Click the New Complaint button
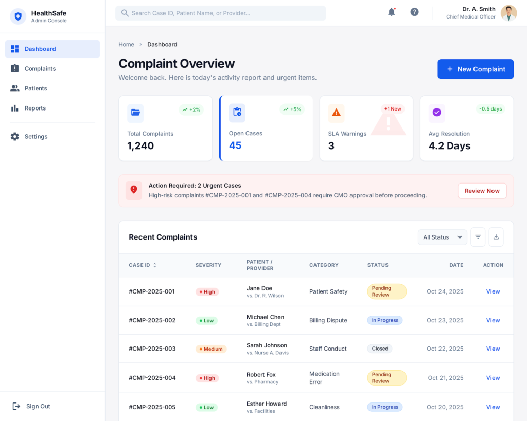 point(475,69)
